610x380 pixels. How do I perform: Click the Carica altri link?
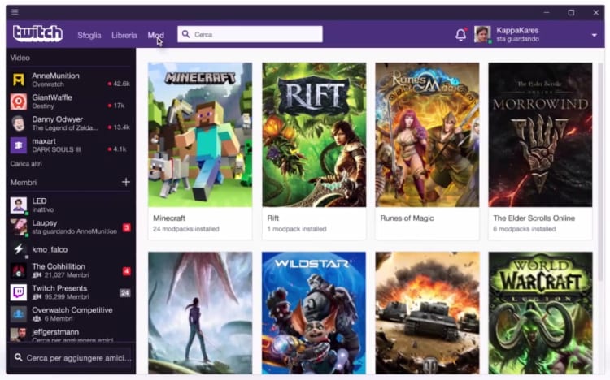[x=26, y=164]
